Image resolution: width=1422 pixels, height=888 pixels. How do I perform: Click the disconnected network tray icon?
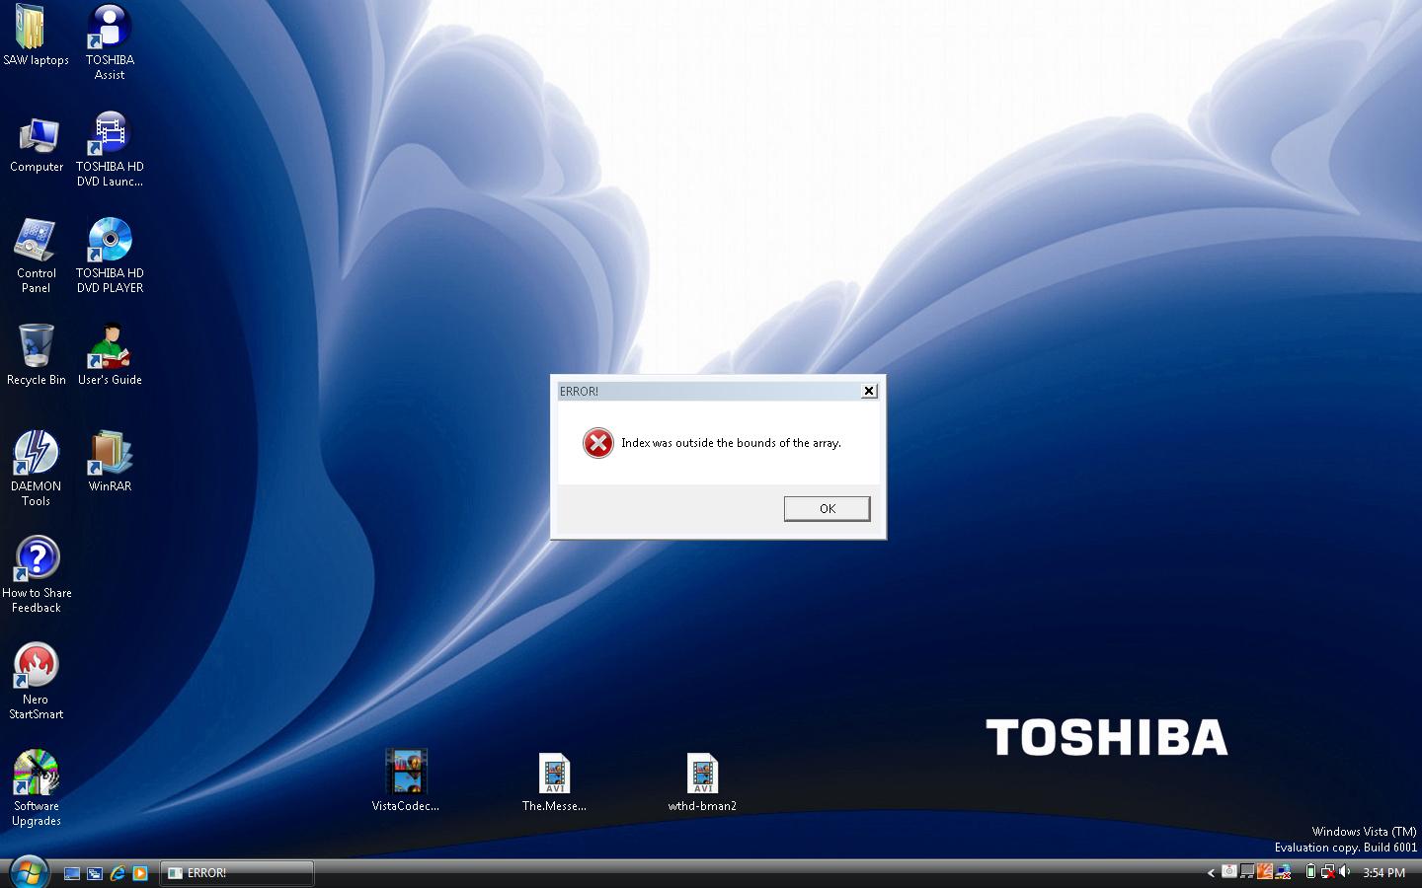(1328, 871)
